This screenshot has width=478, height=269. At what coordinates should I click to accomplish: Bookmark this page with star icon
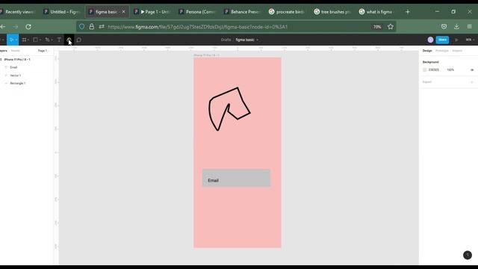391,27
